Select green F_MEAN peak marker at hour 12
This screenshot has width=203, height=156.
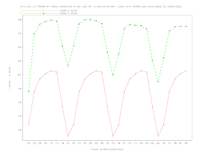[51, 20]
